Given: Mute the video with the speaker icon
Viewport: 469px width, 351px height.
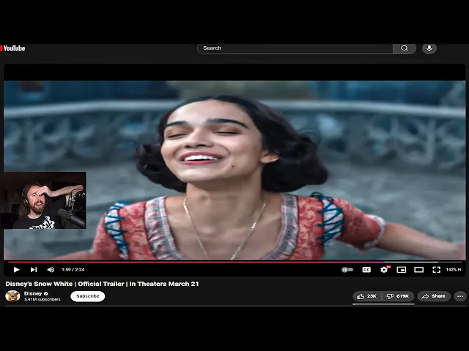Looking at the screenshot, I should point(51,270).
